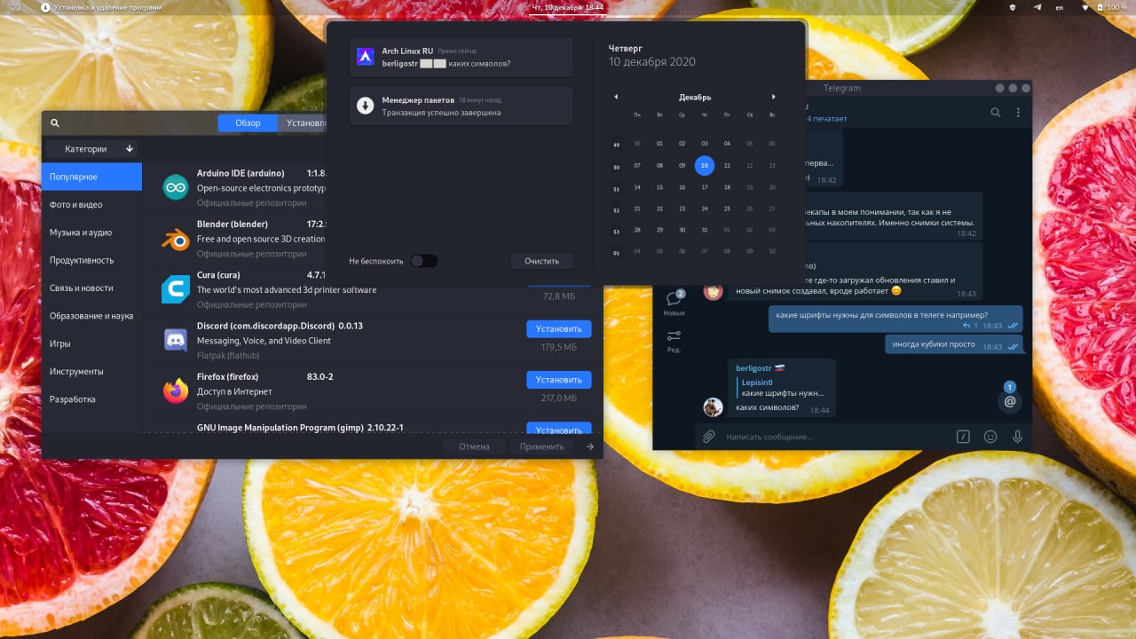Jump to mentions with the @ button

(x=1009, y=401)
